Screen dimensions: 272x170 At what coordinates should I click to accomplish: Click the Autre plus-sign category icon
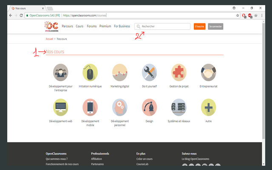pyautogui.click(x=208, y=107)
